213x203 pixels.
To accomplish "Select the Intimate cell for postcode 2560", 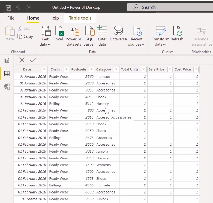I will [107, 77].
